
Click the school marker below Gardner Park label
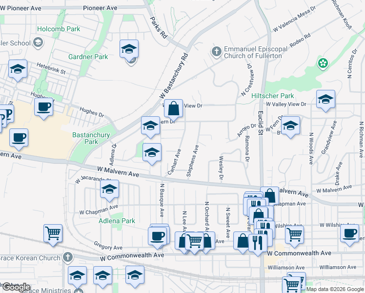(x=129, y=49)
